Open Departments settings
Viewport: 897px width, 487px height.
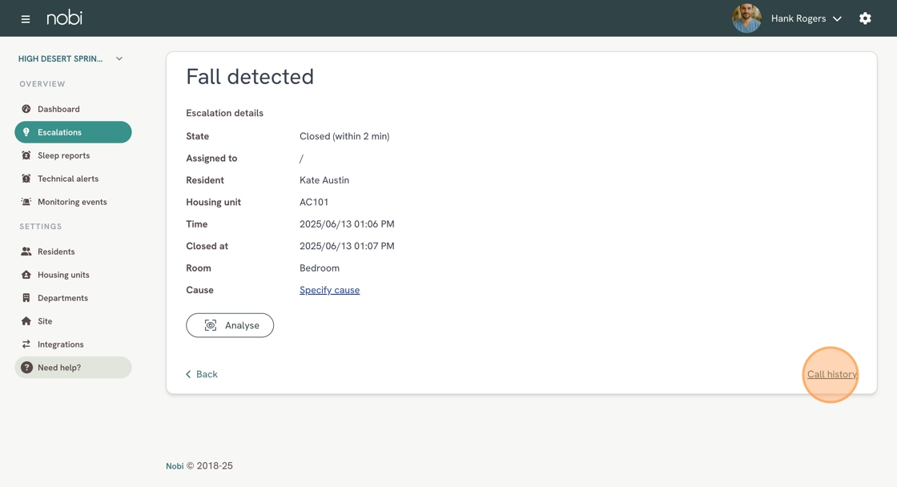pos(73,298)
